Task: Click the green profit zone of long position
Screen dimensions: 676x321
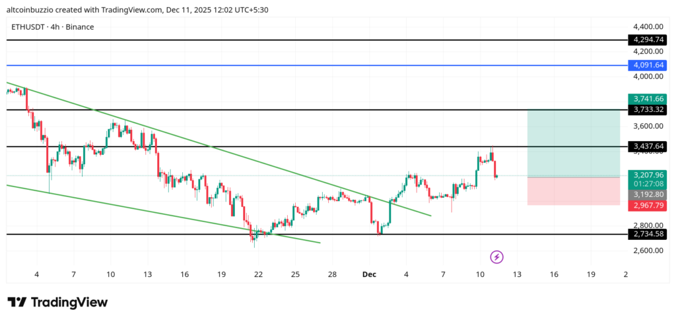Action: (573, 143)
